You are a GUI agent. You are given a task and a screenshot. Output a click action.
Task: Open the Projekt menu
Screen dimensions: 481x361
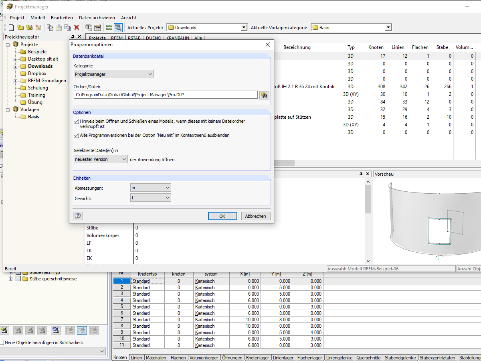[x=17, y=18]
